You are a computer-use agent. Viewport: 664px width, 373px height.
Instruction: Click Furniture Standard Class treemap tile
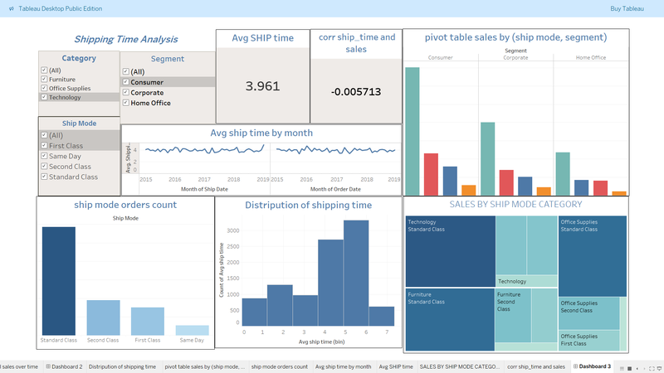click(x=449, y=317)
